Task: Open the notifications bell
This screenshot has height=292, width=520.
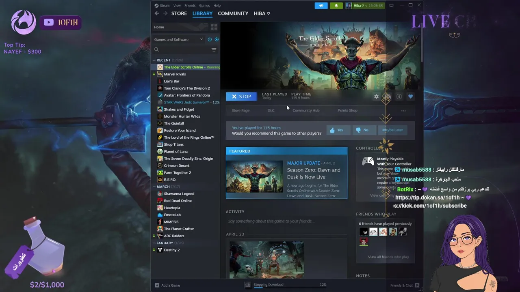Action: tap(336, 6)
